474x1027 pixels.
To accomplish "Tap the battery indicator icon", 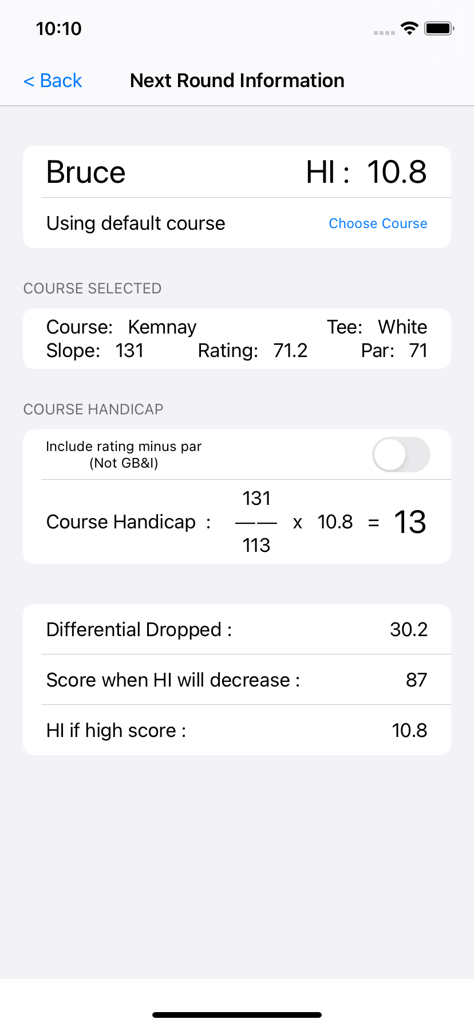I will [439, 28].
